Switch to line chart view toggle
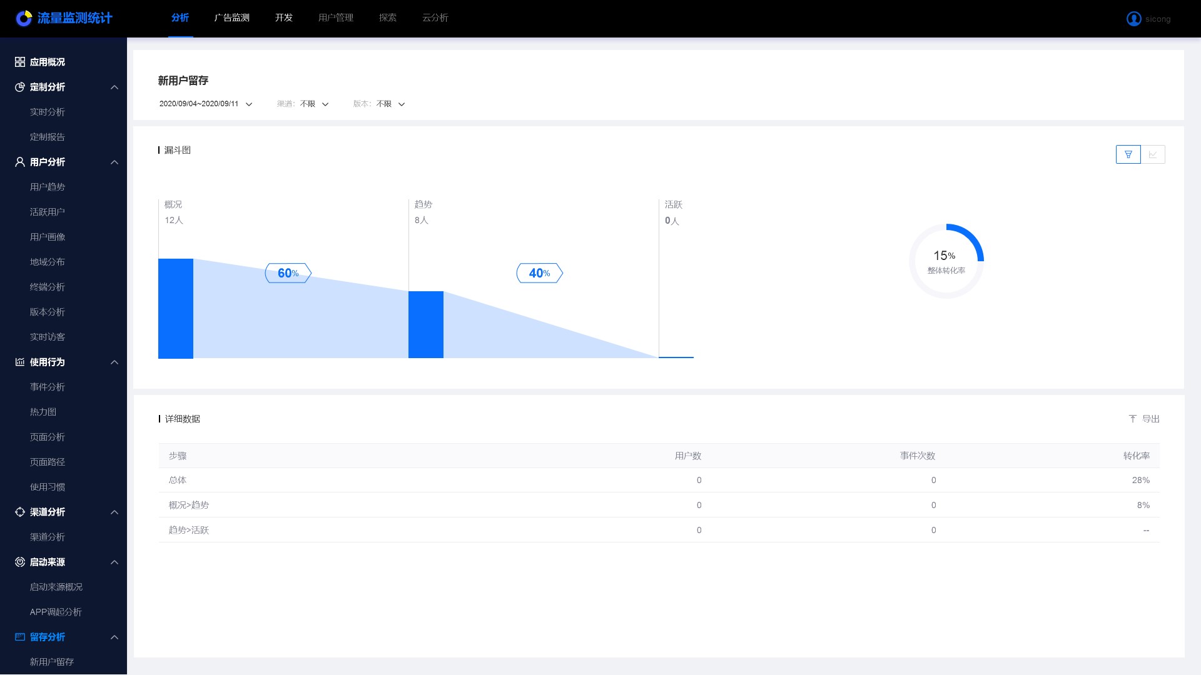Image resolution: width=1201 pixels, height=675 pixels. [x=1153, y=154]
